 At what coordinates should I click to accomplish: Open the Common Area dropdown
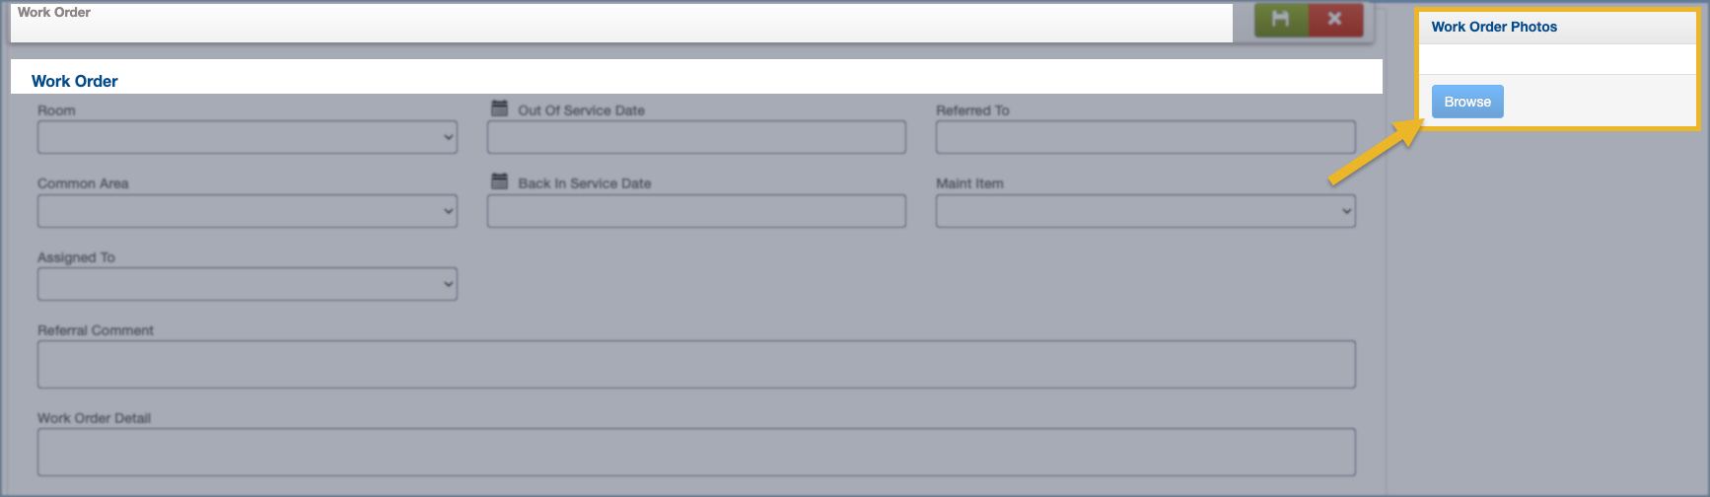click(x=247, y=211)
